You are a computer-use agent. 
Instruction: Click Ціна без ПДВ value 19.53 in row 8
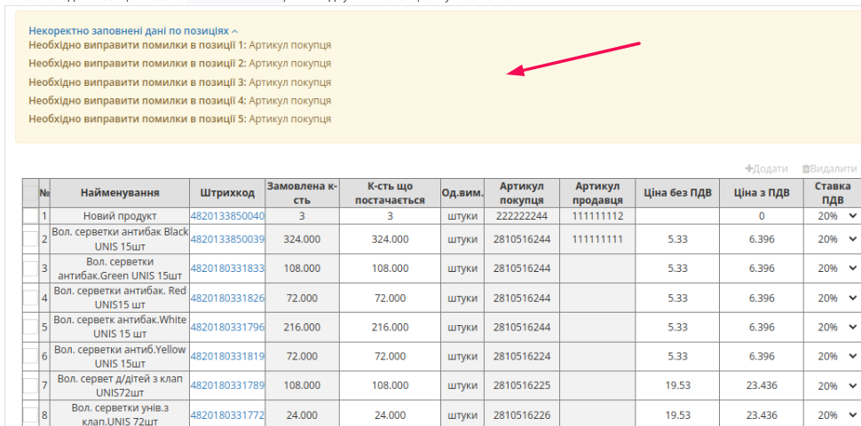(677, 414)
